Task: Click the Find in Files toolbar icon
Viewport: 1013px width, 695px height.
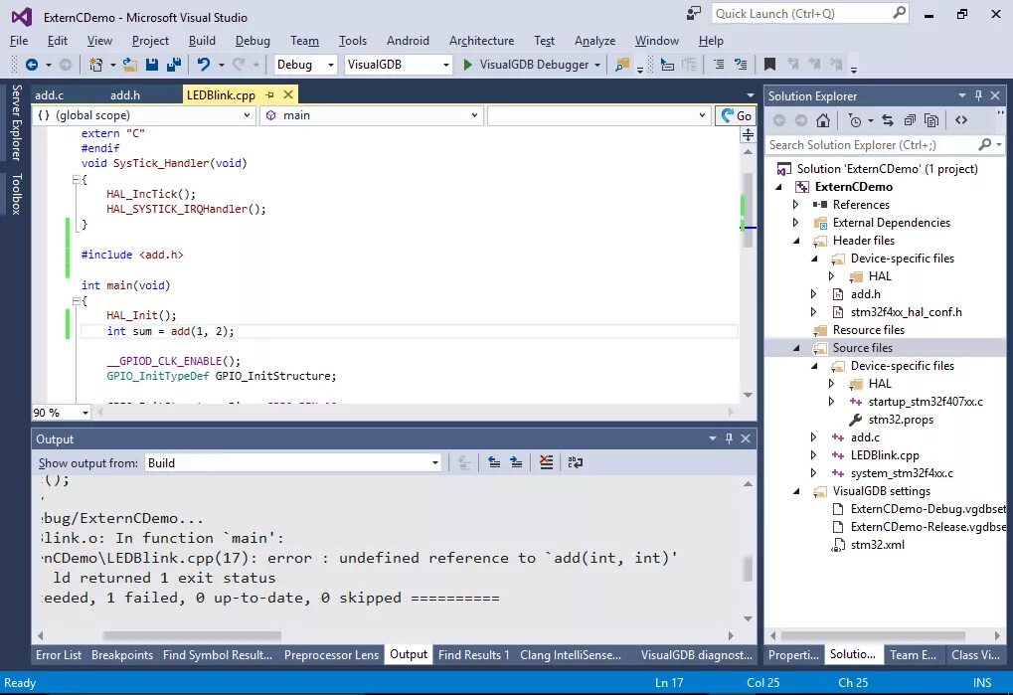Action: [x=622, y=65]
